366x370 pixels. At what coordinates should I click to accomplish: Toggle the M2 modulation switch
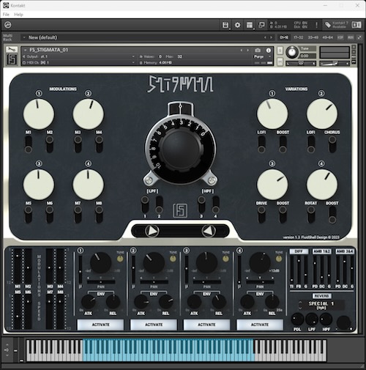(x=50, y=144)
